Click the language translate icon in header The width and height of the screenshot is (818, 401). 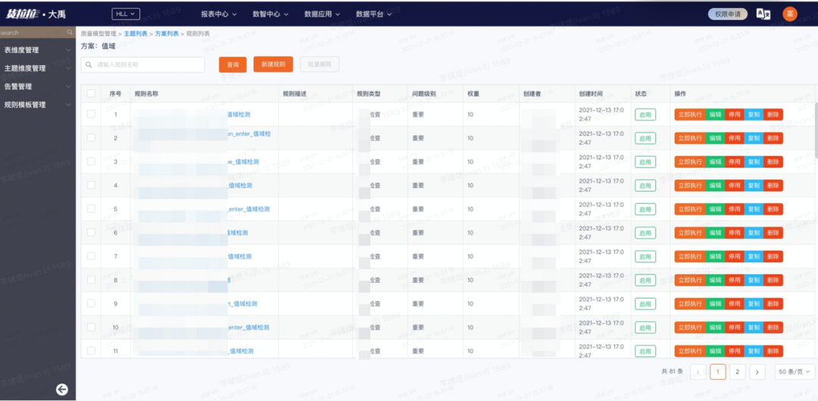point(763,14)
